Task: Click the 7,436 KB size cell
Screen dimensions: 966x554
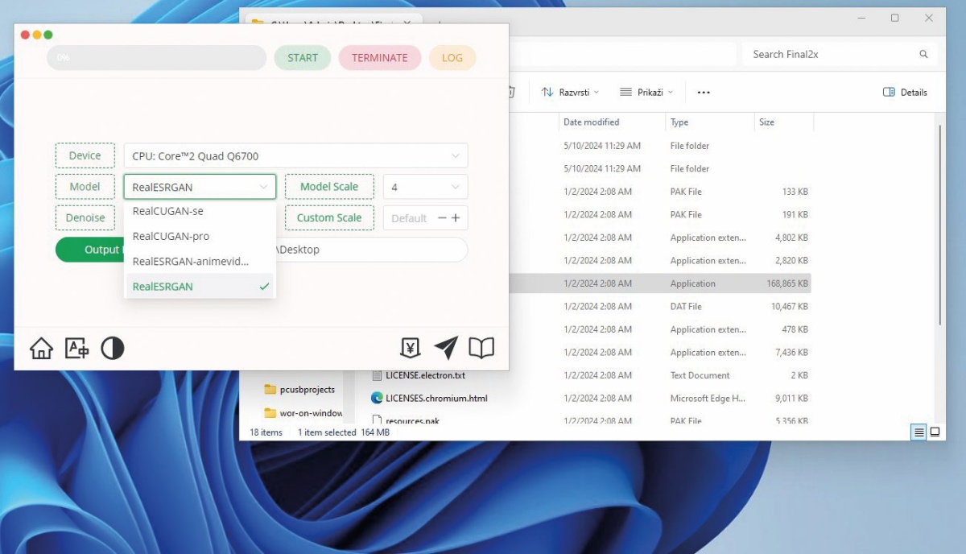Action: (x=791, y=352)
